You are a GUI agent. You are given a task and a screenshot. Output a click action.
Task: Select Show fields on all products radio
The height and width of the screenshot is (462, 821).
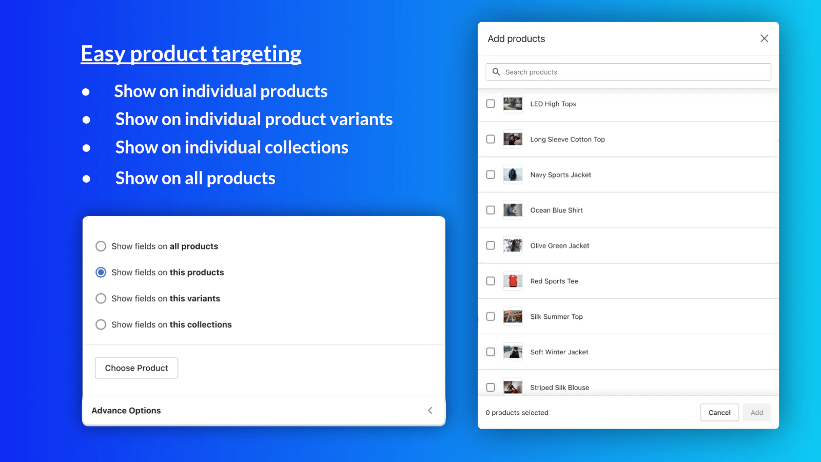click(x=101, y=246)
